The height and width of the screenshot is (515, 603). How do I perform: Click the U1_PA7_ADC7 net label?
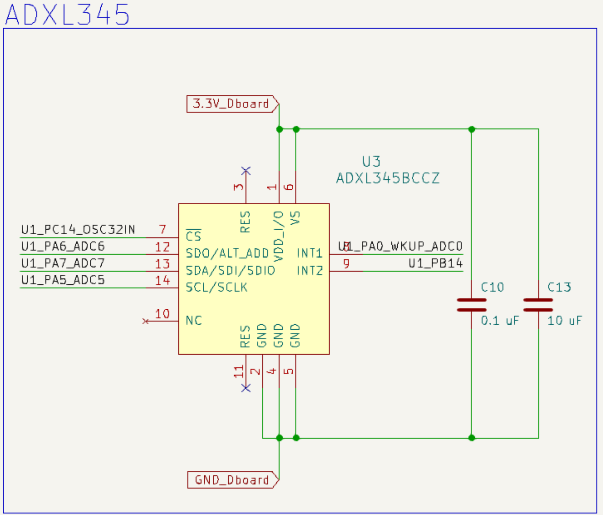[x=63, y=263]
